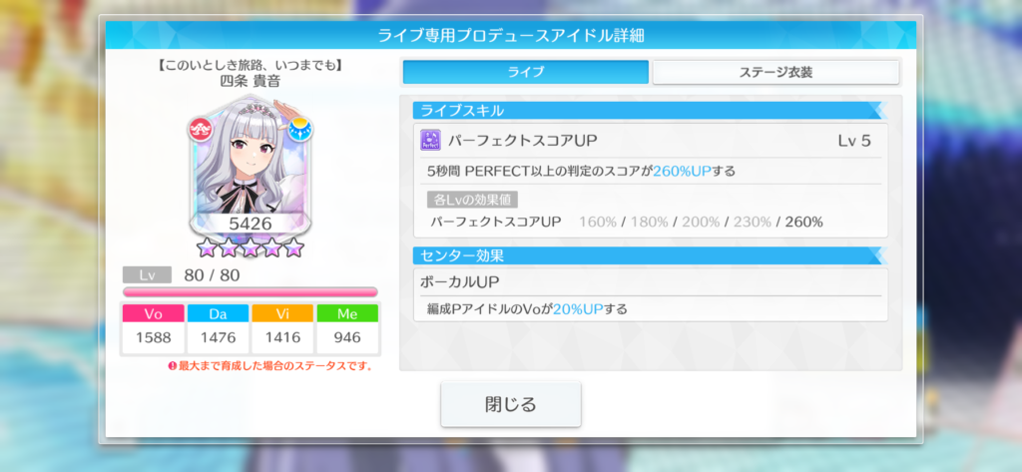The image size is (1022, 472).
Task: Click the purple Perfect skill icon
Action: 430,141
